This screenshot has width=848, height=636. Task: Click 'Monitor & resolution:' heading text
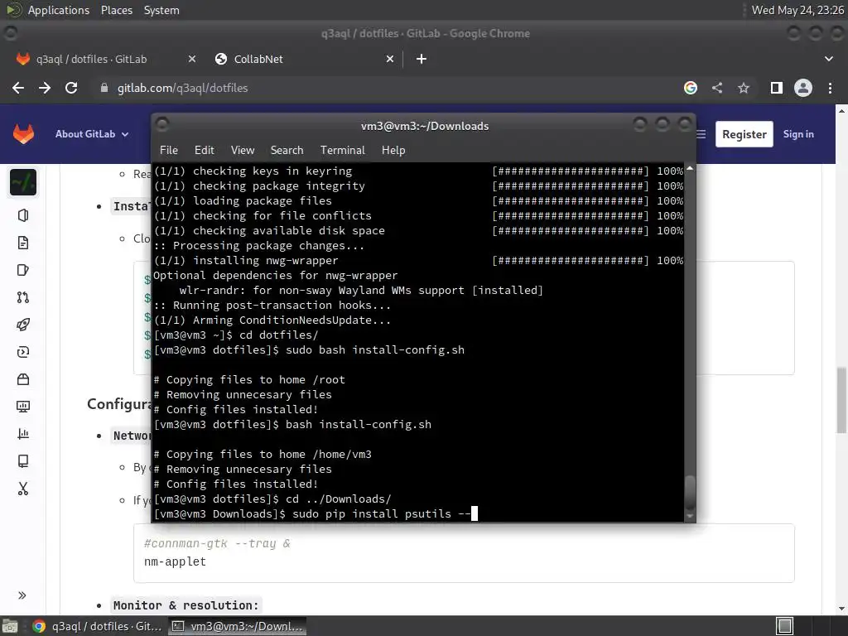coord(185,605)
